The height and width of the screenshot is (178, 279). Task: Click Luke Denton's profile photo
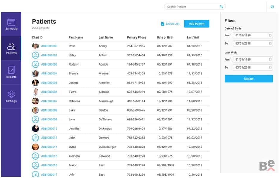pos(35,110)
